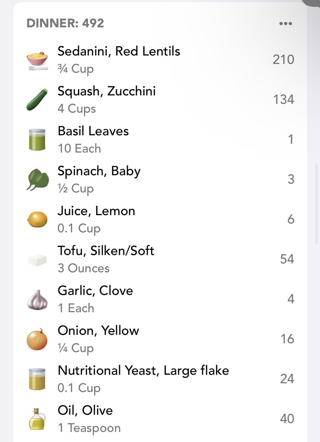Viewport: 320px width, 442px height.
Task: Tap the silken tofu block icon
Action: 37,260
